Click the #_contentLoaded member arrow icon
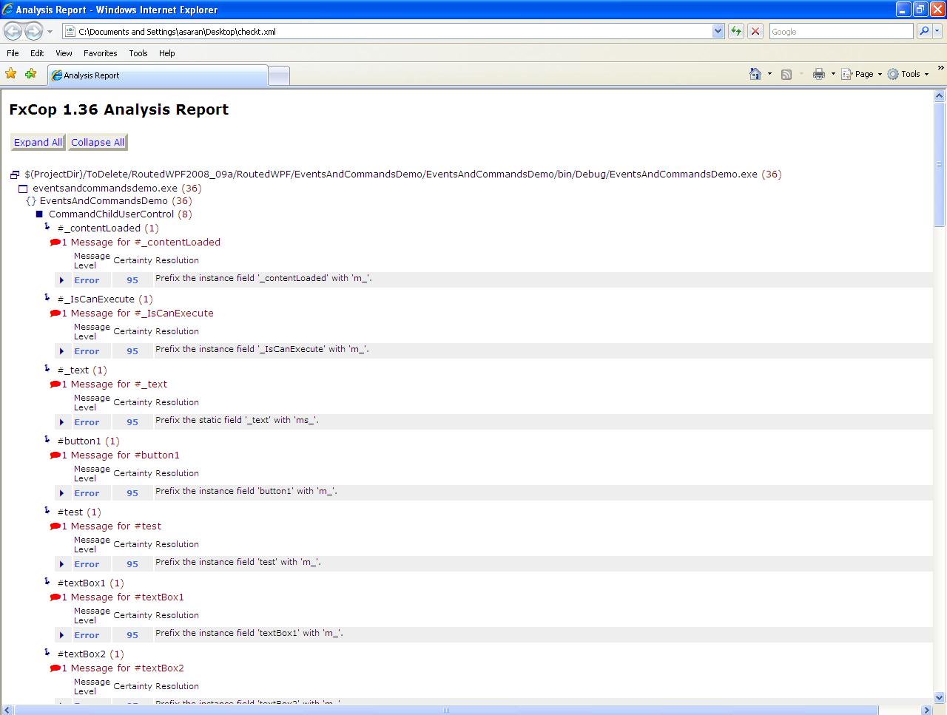Screen dimensions: 947x715 (x=48, y=226)
